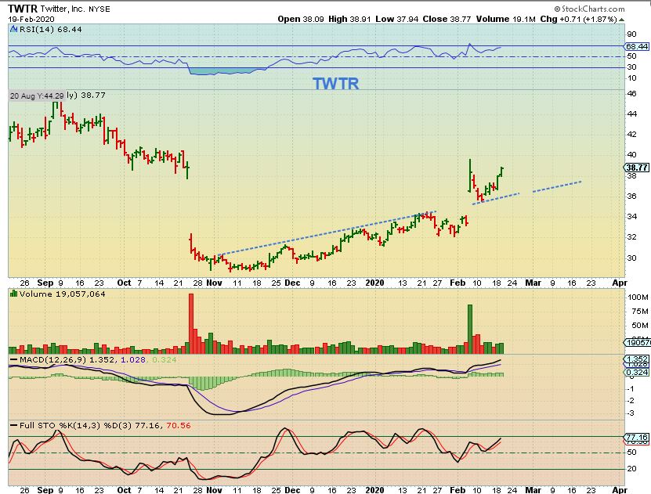
Task: Click the 'Close 38.77' header value
Action: tap(447, 19)
